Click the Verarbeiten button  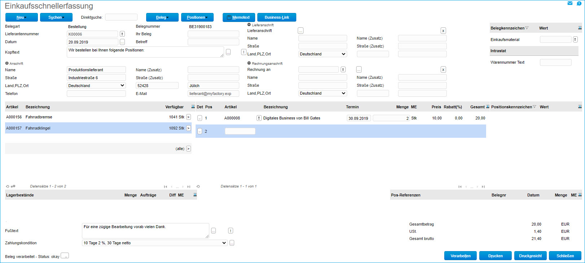460,256
